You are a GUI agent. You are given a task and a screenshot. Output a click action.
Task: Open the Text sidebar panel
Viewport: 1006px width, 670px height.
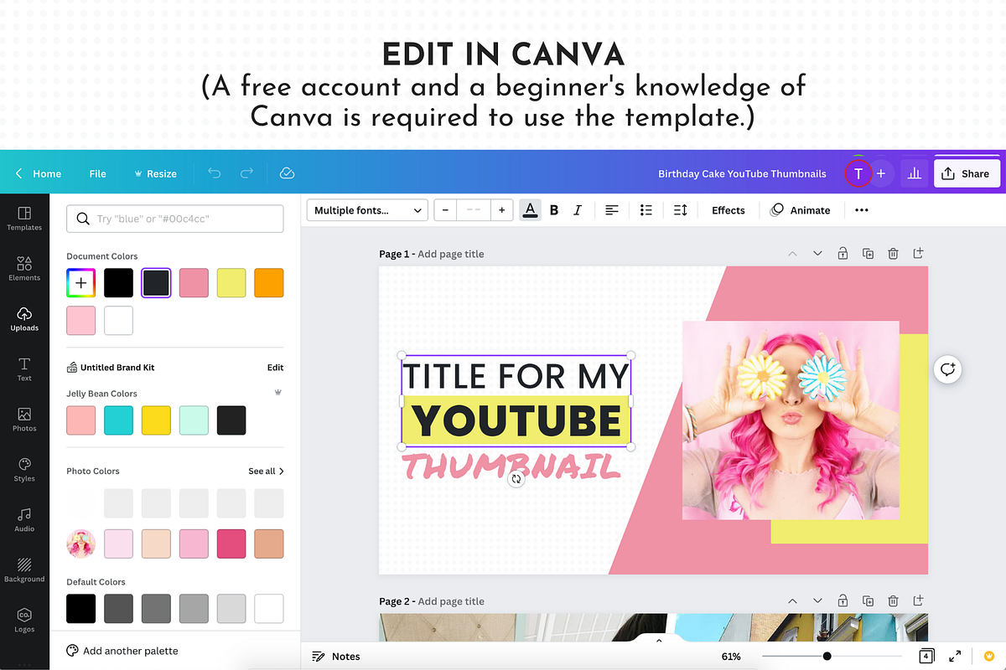(24, 369)
